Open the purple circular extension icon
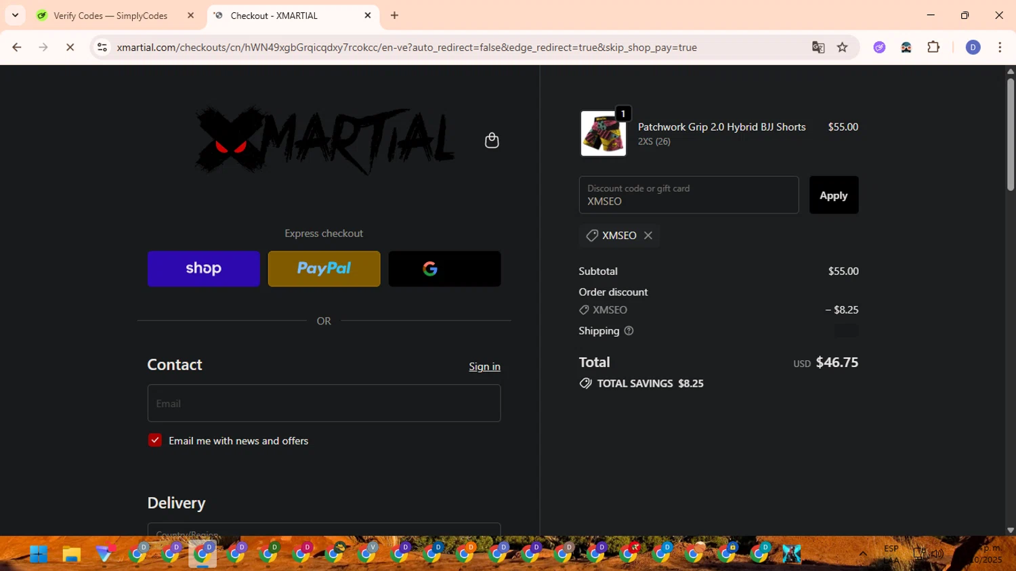 tap(879, 47)
